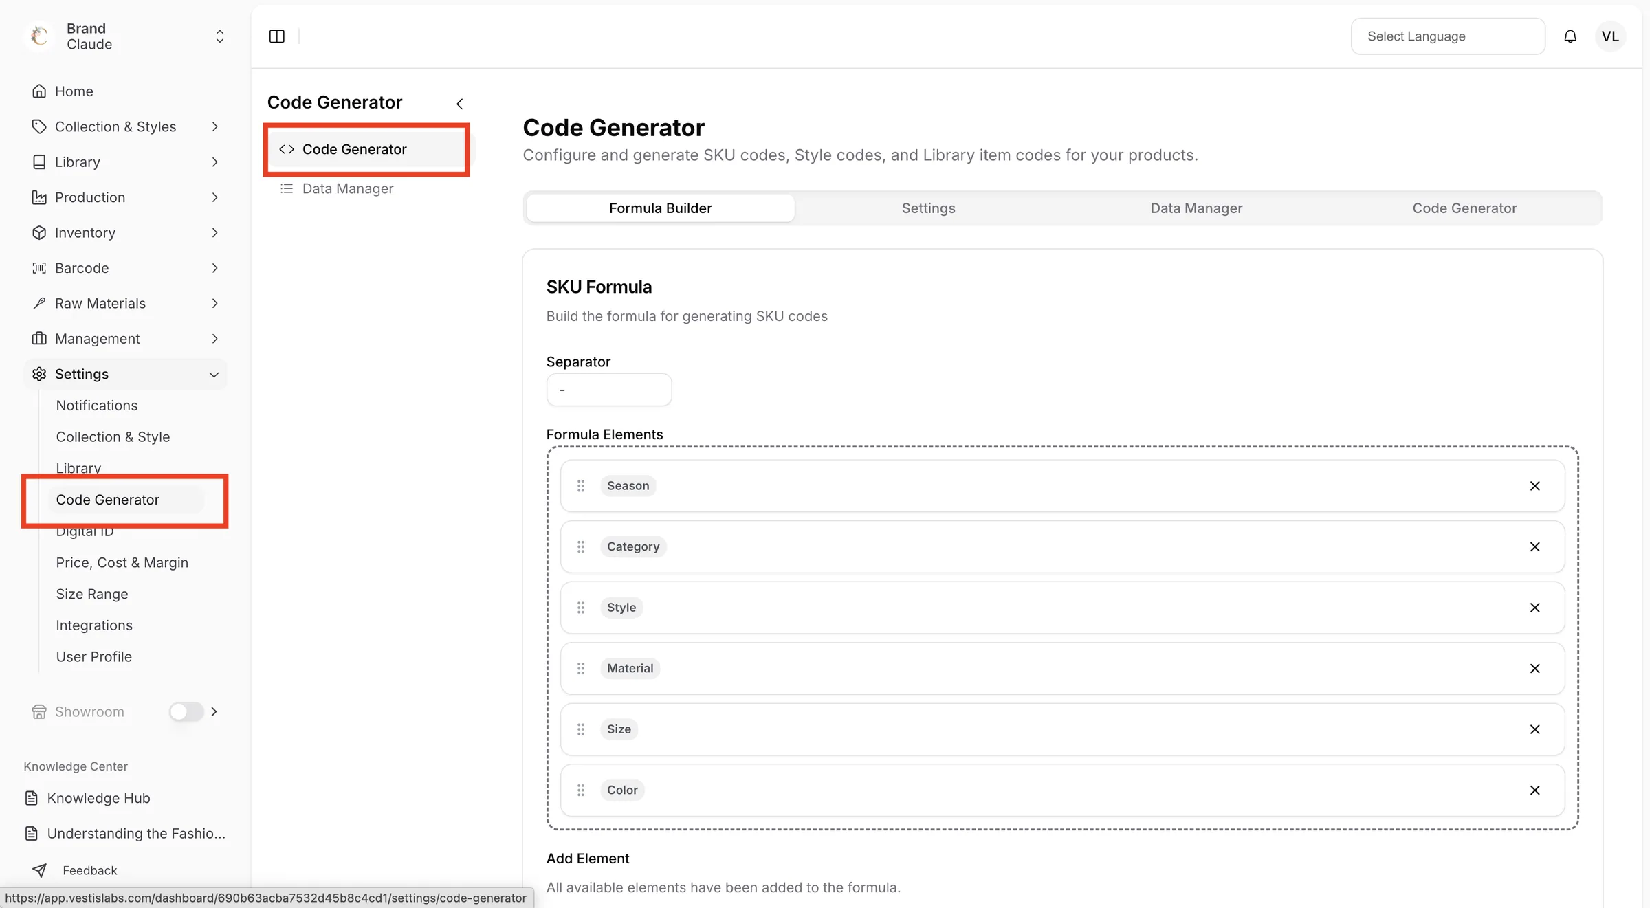The width and height of the screenshot is (1650, 908).
Task: Grab the drag handle for Season
Action: [581, 486]
